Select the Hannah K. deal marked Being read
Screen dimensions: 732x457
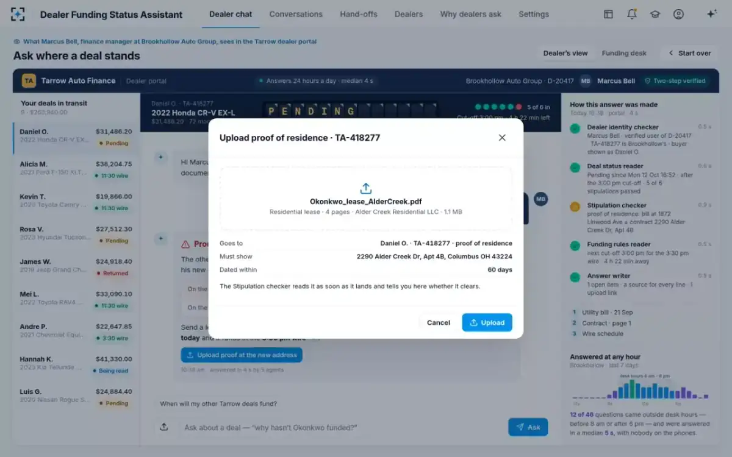click(76, 364)
